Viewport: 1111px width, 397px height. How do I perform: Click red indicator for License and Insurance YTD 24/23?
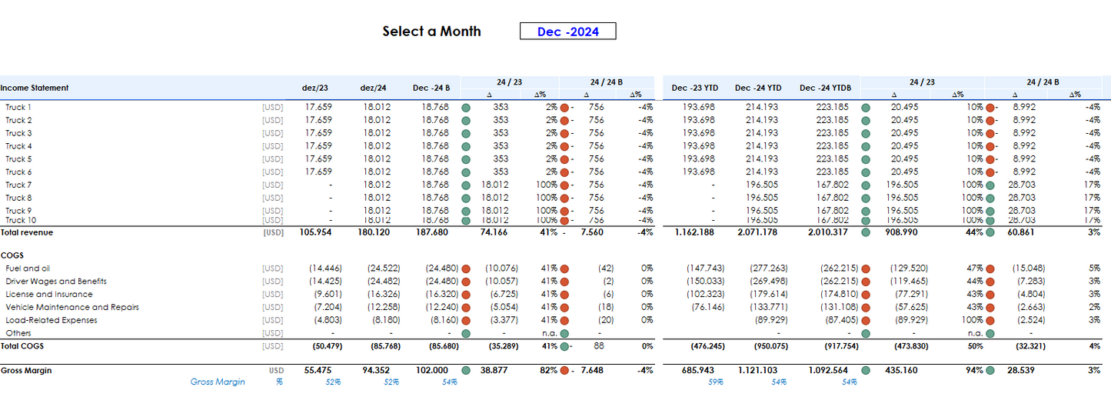point(866,295)
